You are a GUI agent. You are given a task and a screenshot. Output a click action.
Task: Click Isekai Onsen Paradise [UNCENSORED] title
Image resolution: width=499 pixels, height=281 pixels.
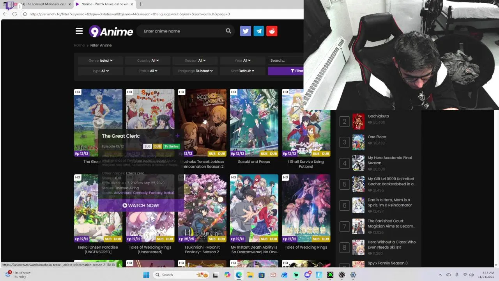pos(98,249)
